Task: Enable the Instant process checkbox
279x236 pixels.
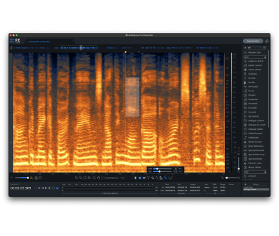Action: (x=104, y=178)
